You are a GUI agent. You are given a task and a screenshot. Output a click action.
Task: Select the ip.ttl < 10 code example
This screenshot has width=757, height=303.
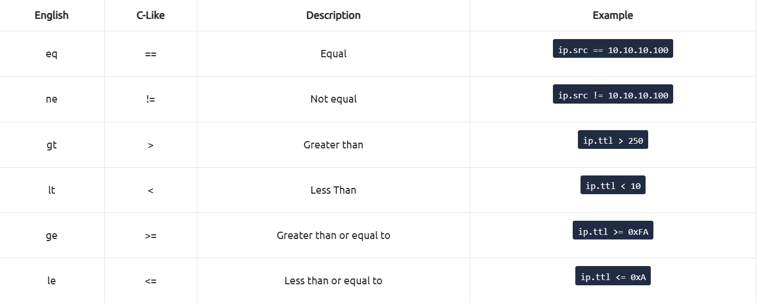[x=613, y=185]
